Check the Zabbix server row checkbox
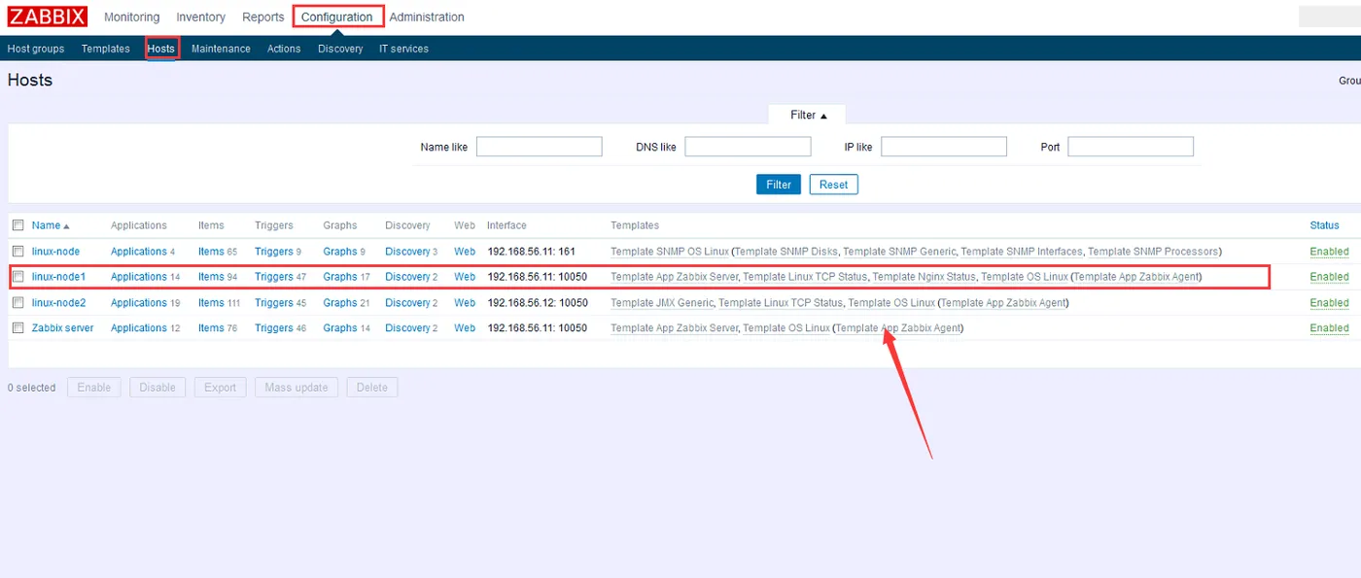 (17, 327)
